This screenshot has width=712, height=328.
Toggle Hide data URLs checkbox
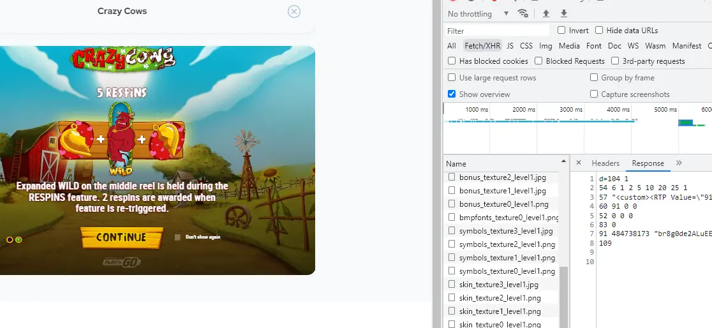[599, 30]
